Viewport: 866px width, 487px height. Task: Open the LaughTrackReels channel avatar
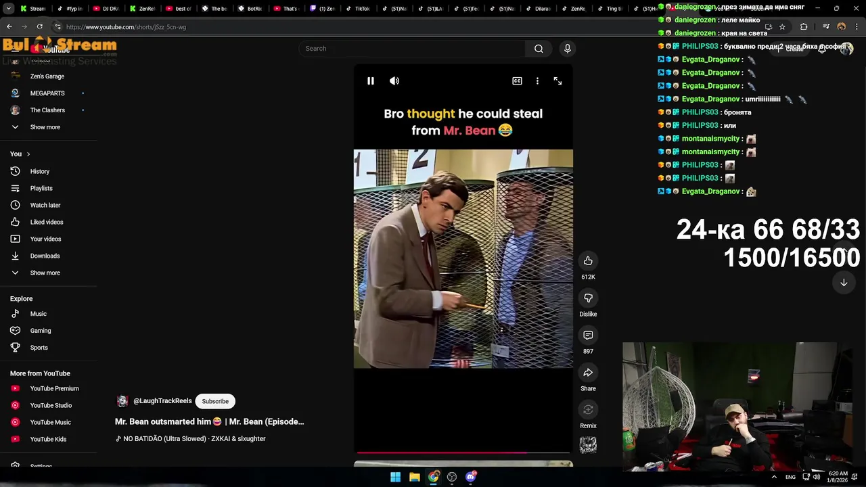click(x=122, y=401)
